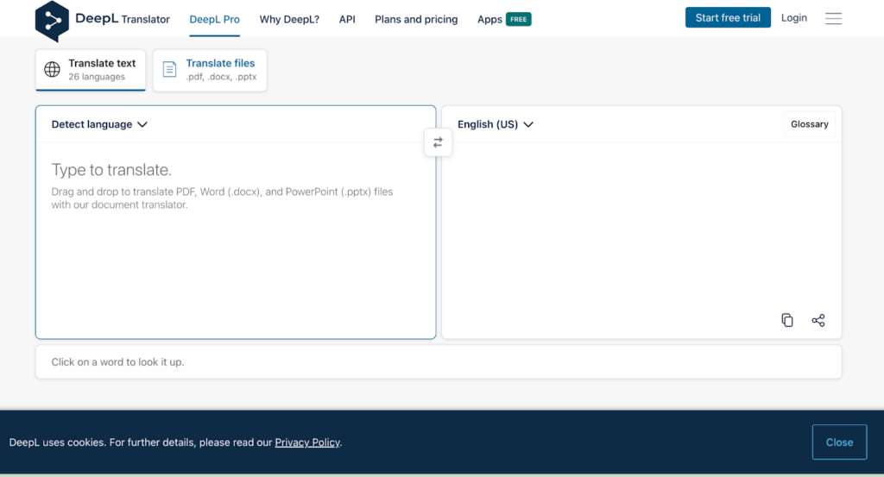Swap source and target languages
This screenshot has width=884, height=477.
tap(438, 142)
